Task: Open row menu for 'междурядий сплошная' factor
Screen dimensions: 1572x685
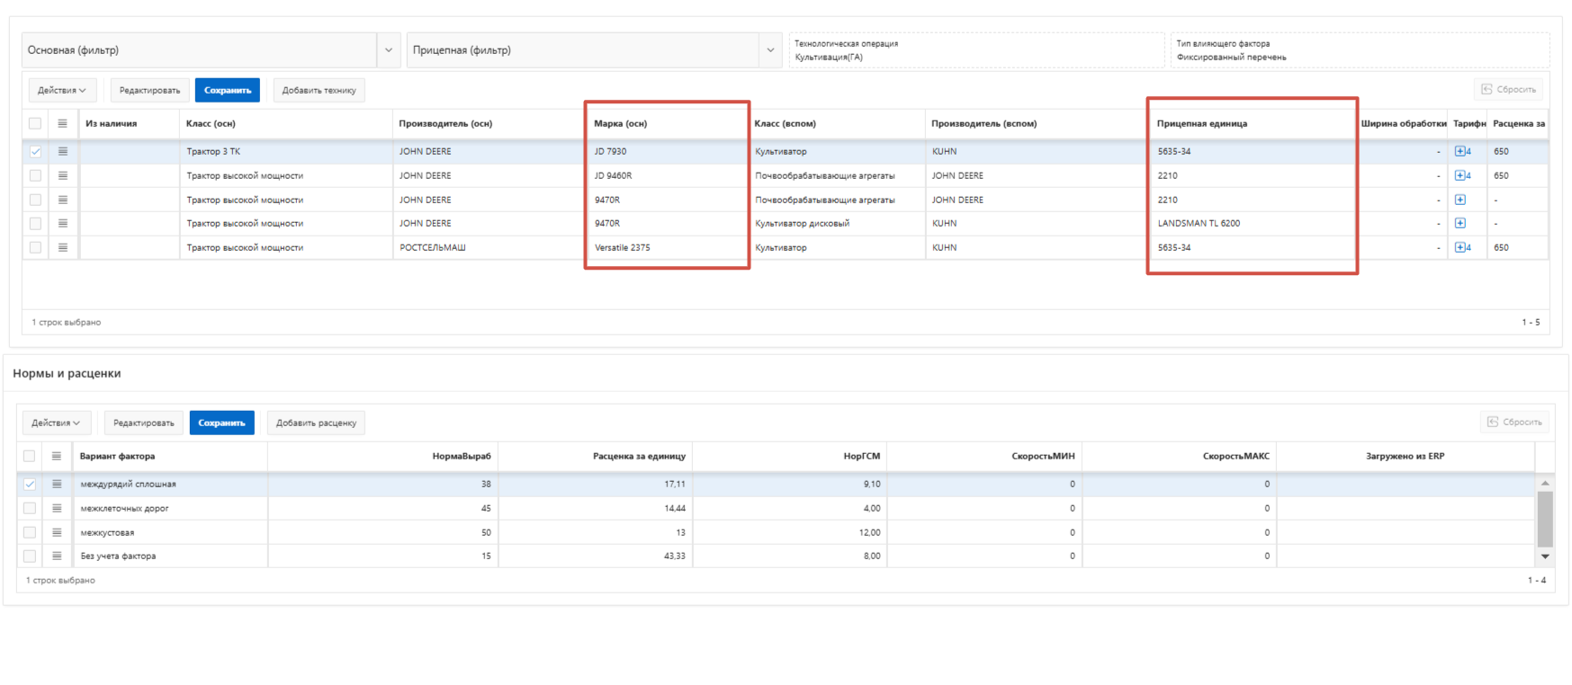Action: click(x=57, y=484)
